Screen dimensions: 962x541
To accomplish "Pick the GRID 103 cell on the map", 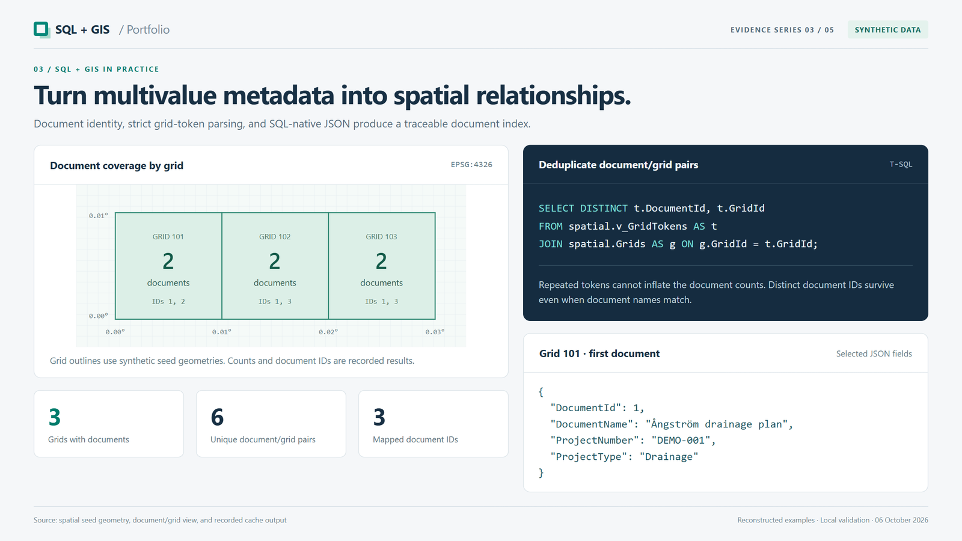I will (382, 266).
